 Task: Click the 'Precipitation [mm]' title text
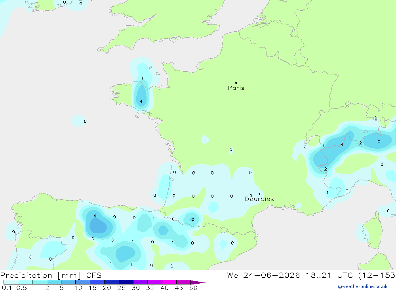click(x=40, y=275)
